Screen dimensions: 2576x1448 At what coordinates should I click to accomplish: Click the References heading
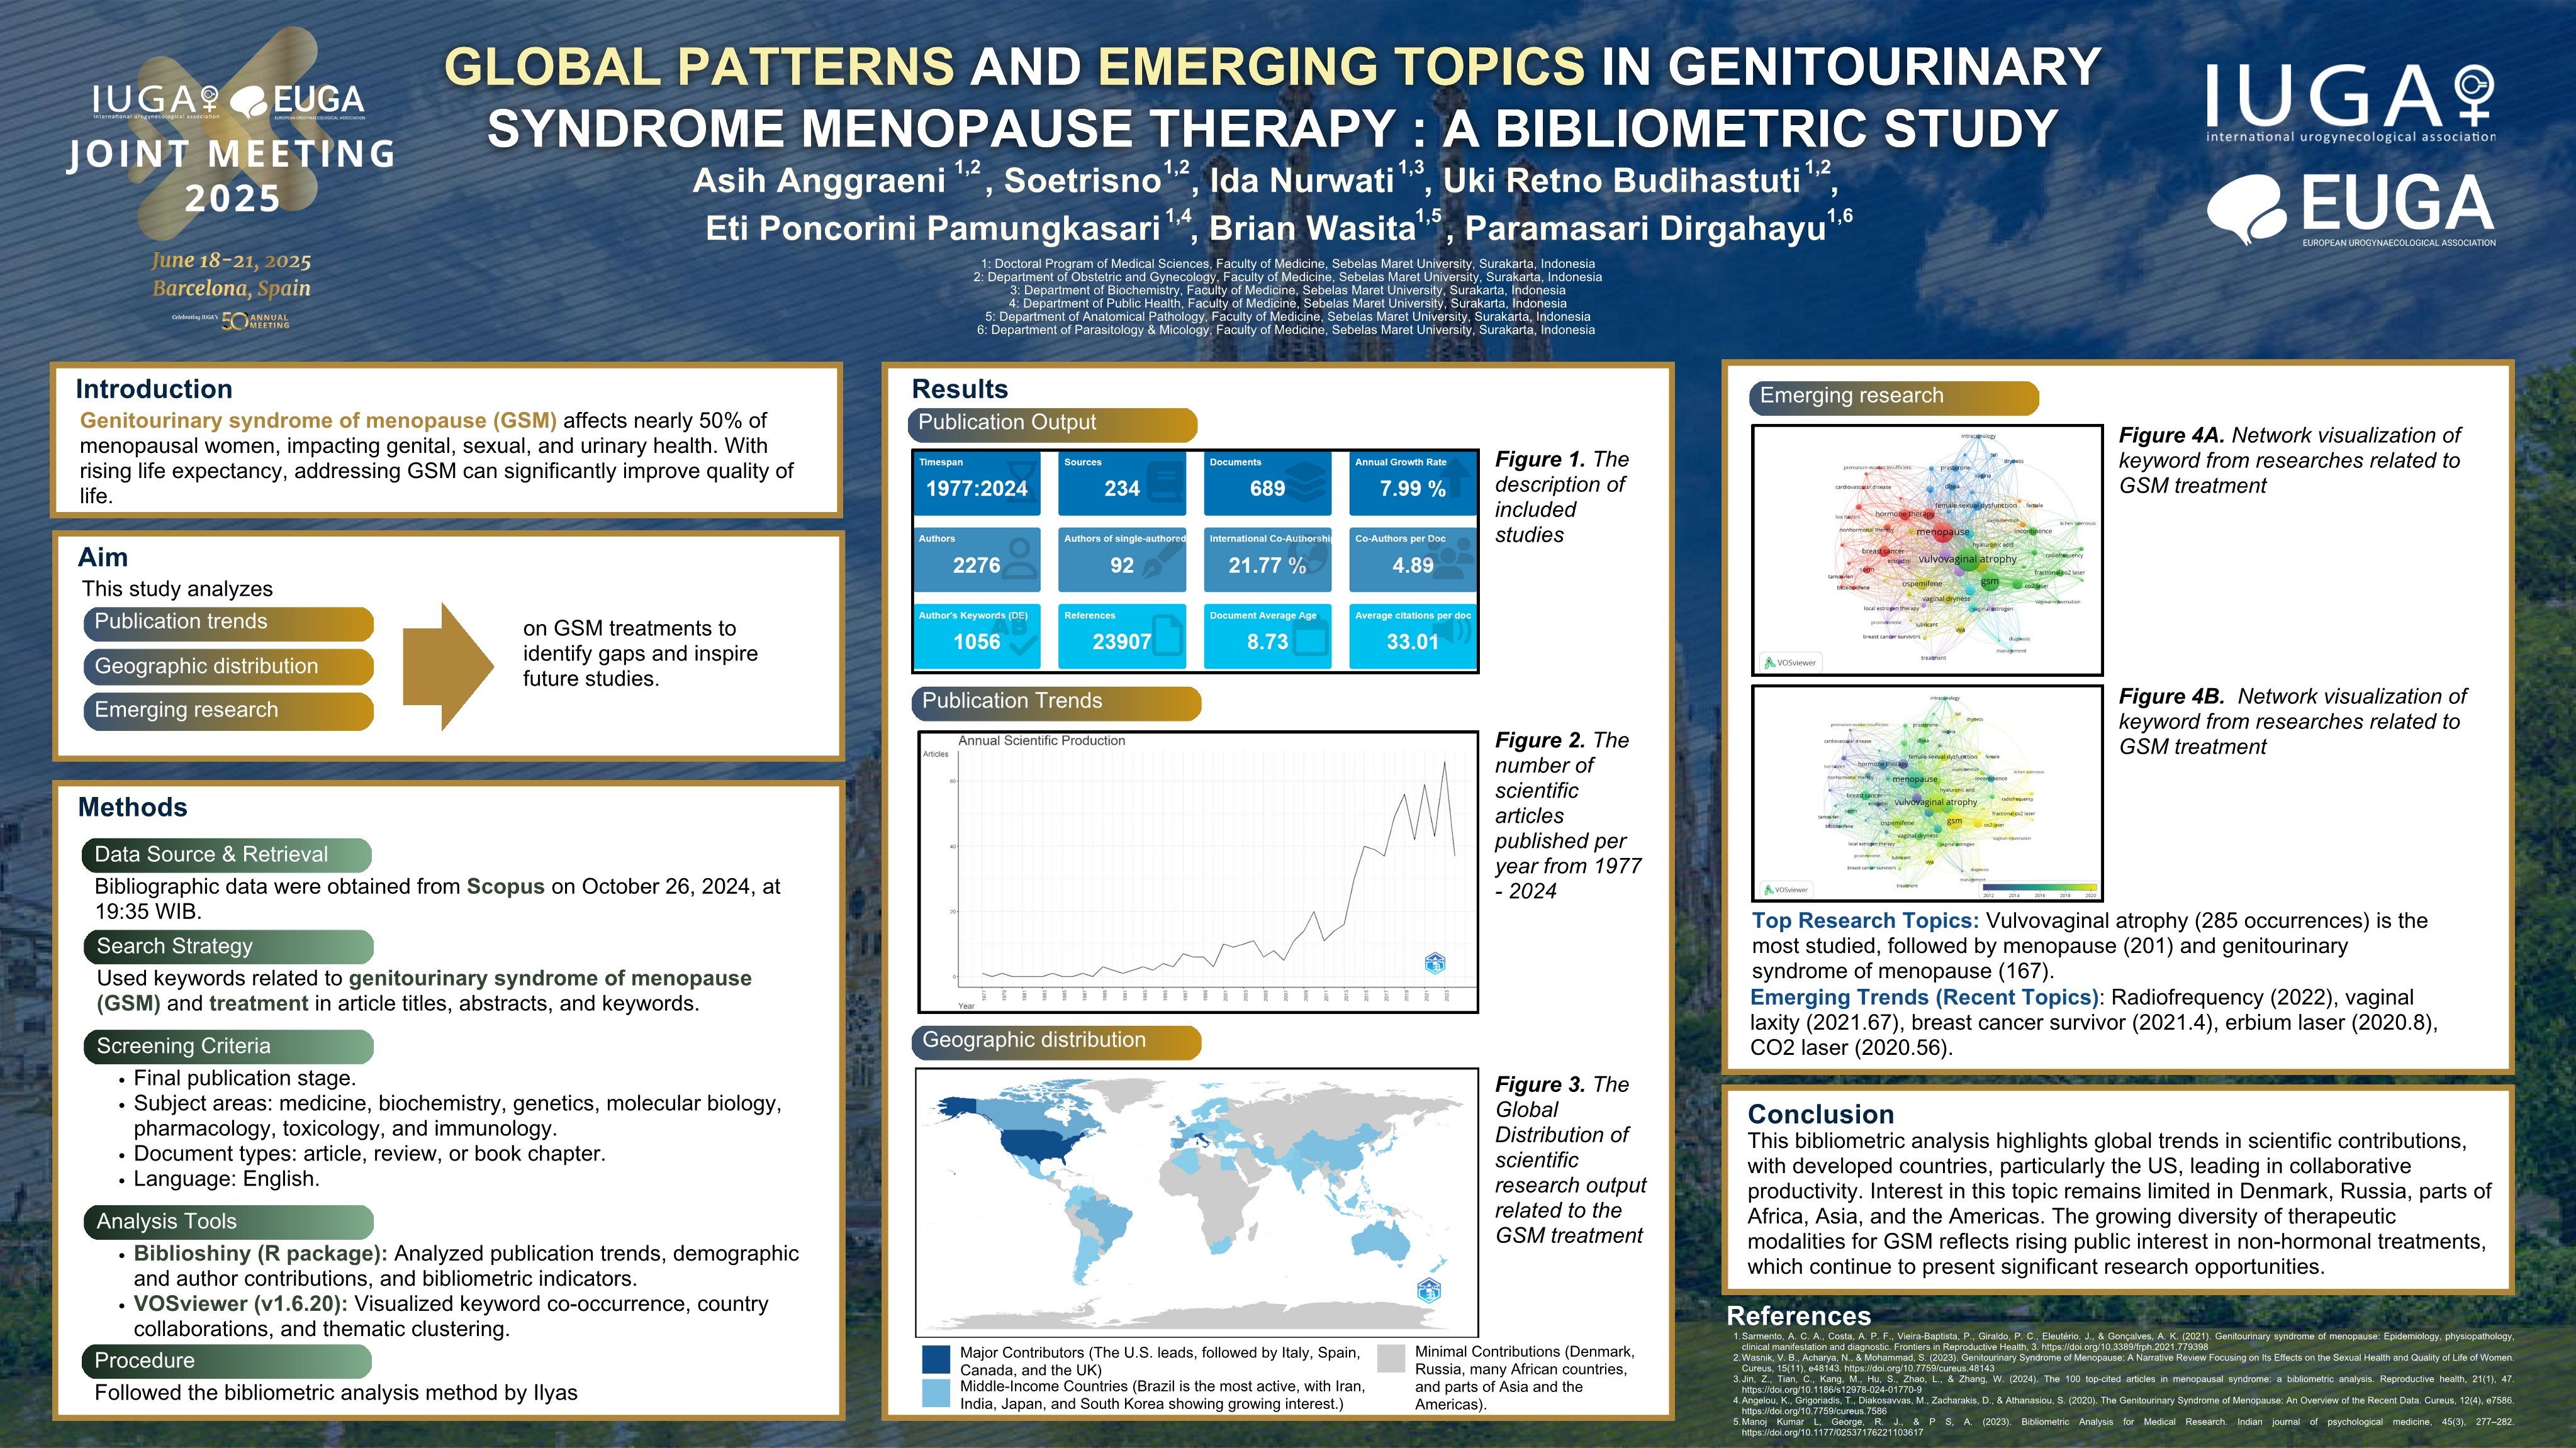tap(1799, 1316)
